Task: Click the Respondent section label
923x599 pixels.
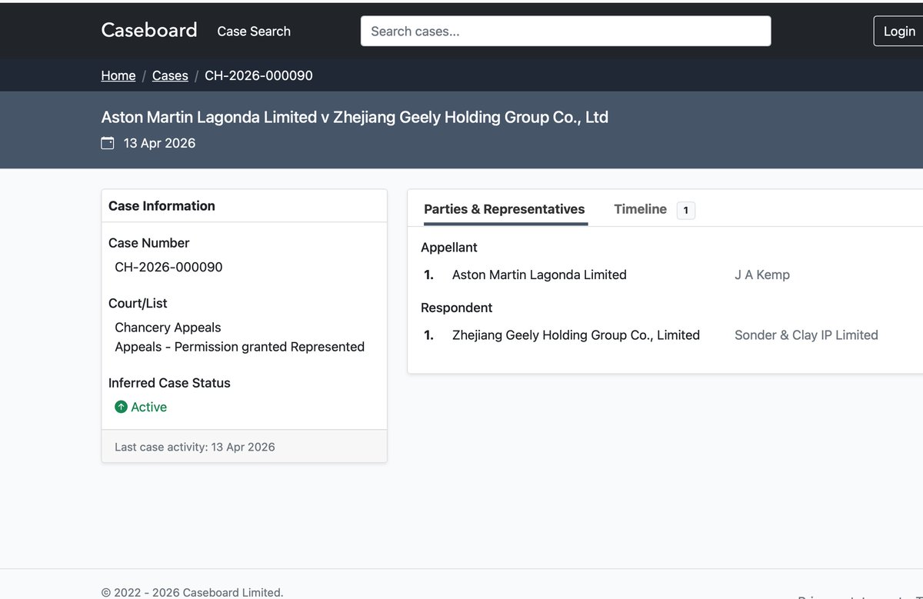Action: coord(457,308)
